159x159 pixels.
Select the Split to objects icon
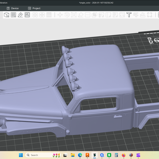coord(35,15)
